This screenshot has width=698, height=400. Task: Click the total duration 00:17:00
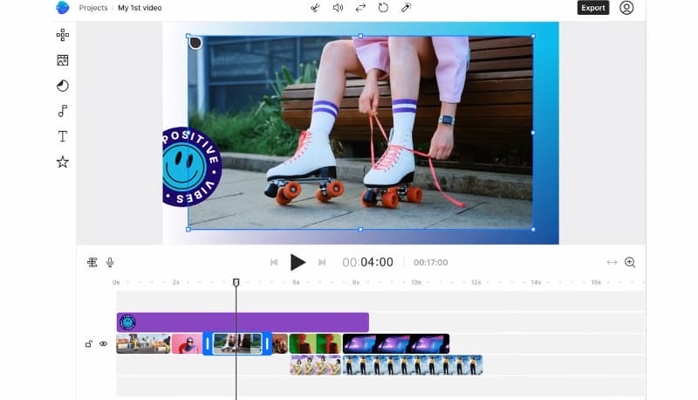pos(430,263)
